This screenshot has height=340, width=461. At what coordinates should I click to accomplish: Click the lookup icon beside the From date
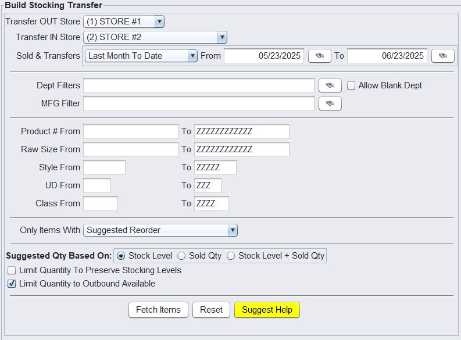click(x=319, y=56)
